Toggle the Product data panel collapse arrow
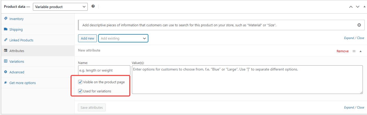 point(364,7)
